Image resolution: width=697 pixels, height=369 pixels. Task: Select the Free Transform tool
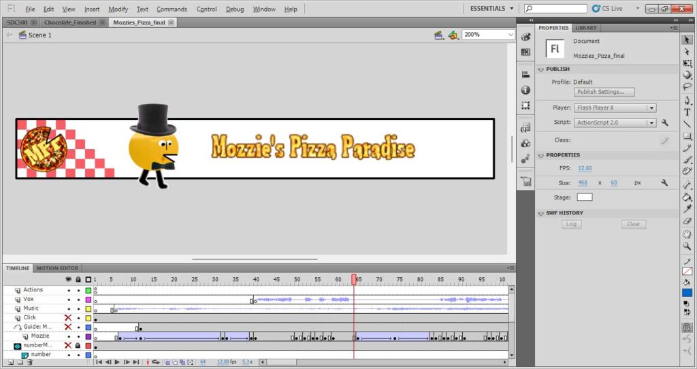(687, 63)
